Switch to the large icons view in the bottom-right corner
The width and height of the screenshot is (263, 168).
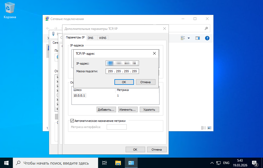[209, 128]
